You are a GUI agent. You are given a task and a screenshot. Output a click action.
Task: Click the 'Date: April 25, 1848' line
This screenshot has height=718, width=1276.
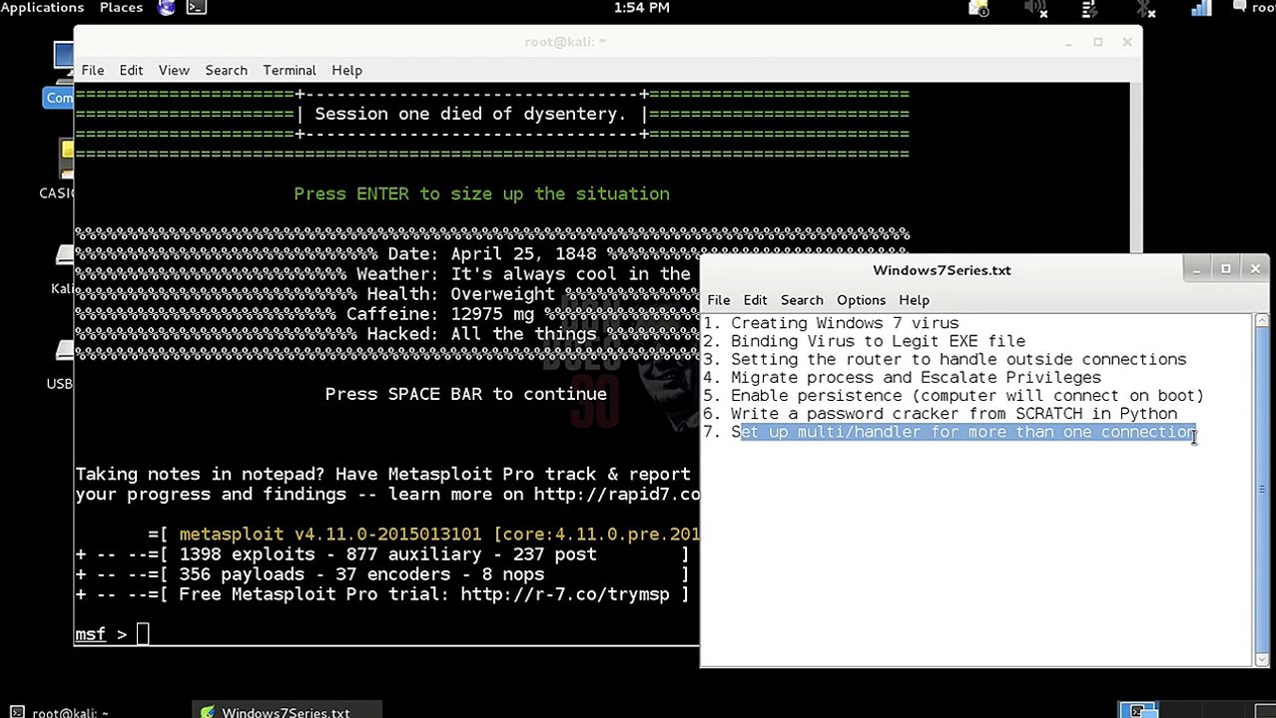[491, 254]
